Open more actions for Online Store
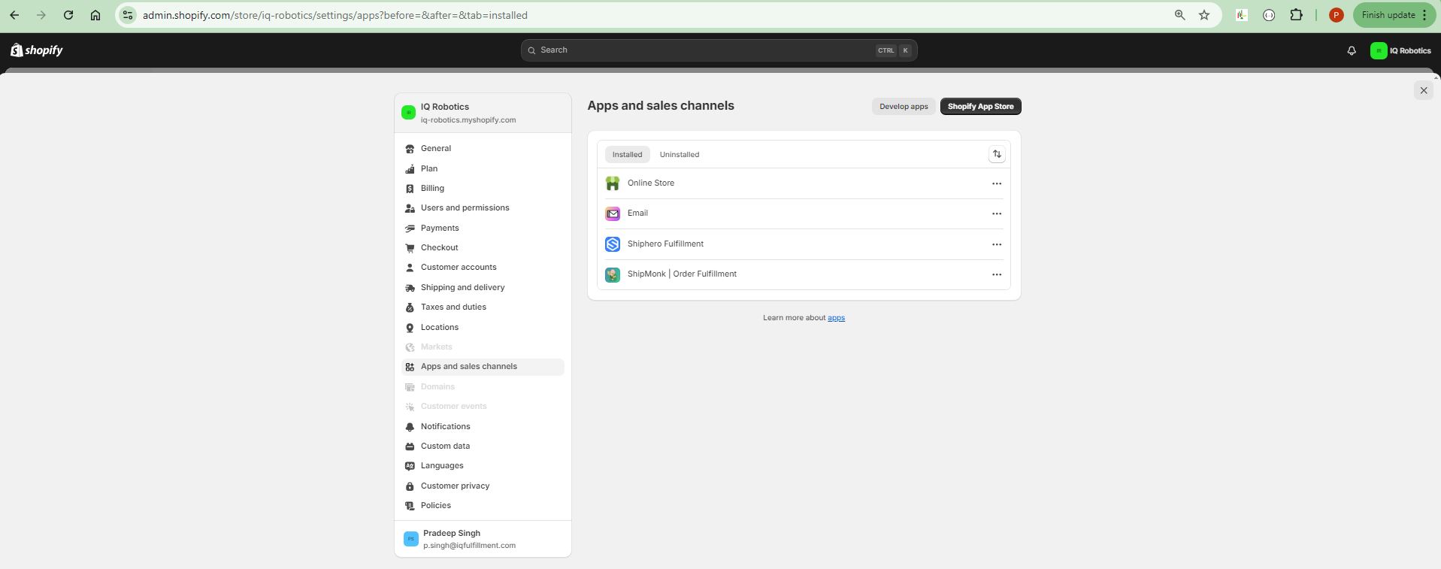 pyautogui.click(x=997, y=183)
